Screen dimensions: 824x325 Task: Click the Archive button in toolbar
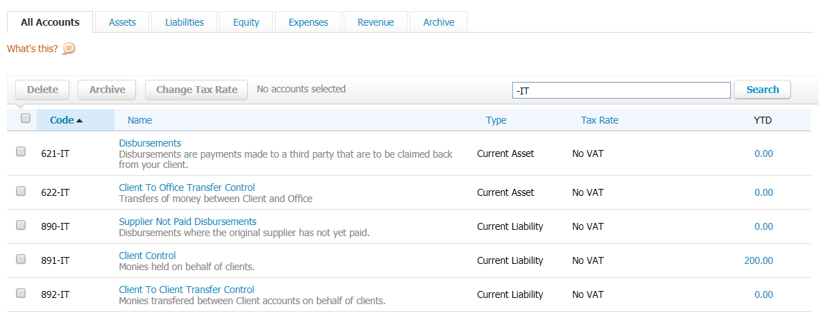(x=107, y=90)
